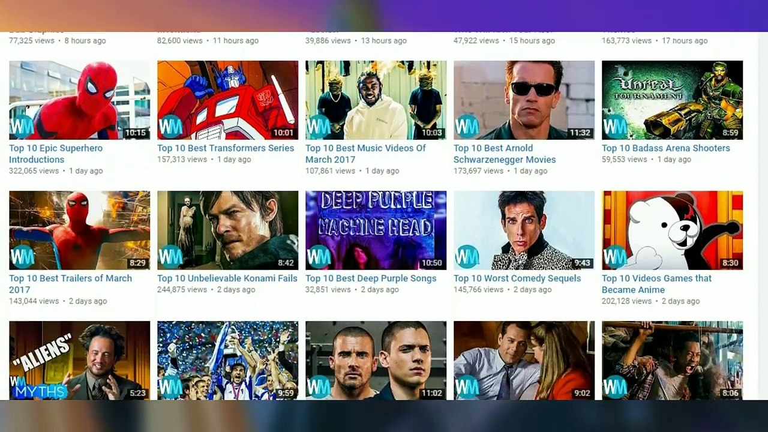
Task: Click the 59,553 views text
Action: [x=625, y=160]
